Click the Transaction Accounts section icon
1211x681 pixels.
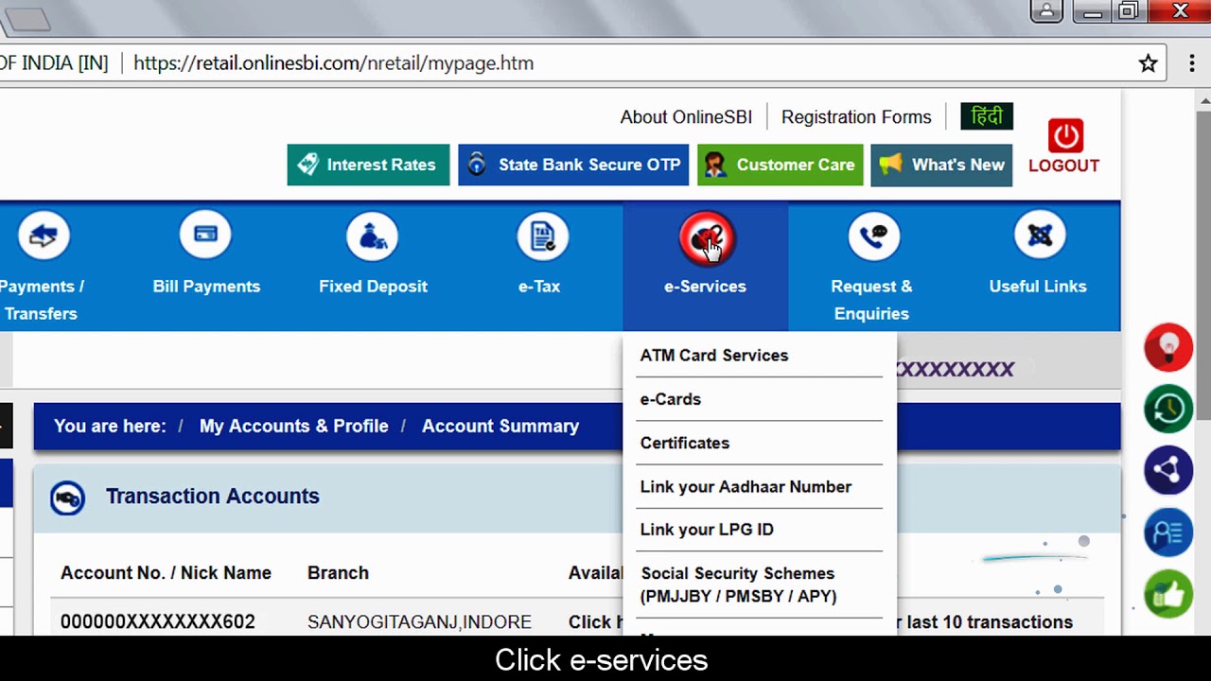(x=67, y=498)
